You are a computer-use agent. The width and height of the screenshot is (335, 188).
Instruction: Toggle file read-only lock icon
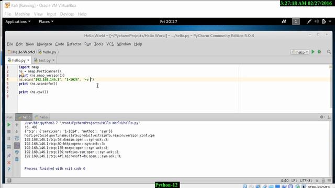(317, 181)
